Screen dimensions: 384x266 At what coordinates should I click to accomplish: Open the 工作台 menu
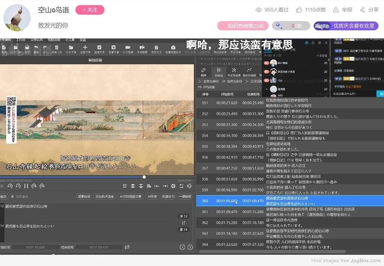[21, 40]
